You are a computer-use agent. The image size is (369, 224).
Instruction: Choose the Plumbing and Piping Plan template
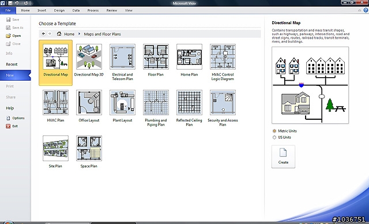click(156, 108)
